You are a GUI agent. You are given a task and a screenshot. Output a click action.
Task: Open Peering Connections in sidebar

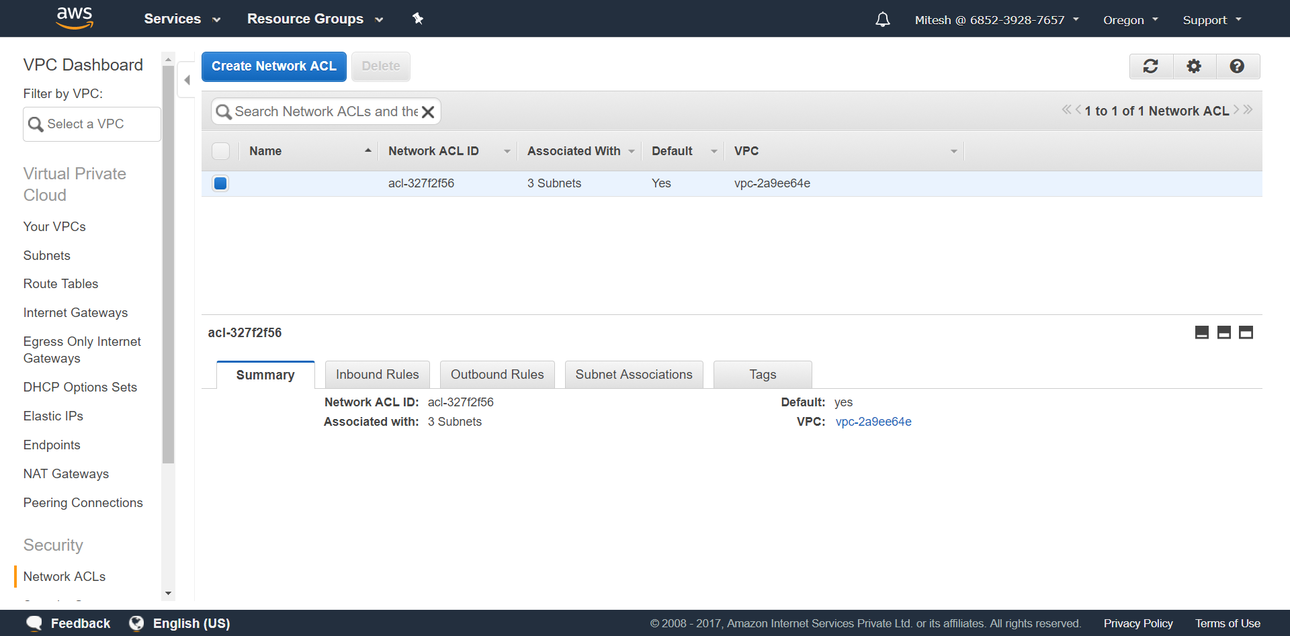83,503
